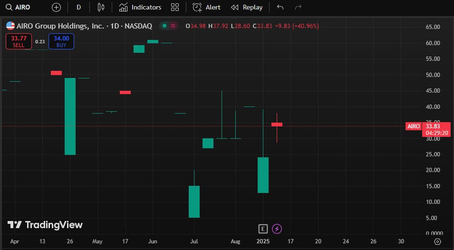454x250 pixels.
Task: Click the 2025 time axis label
Action: click(x=263, y=241)
